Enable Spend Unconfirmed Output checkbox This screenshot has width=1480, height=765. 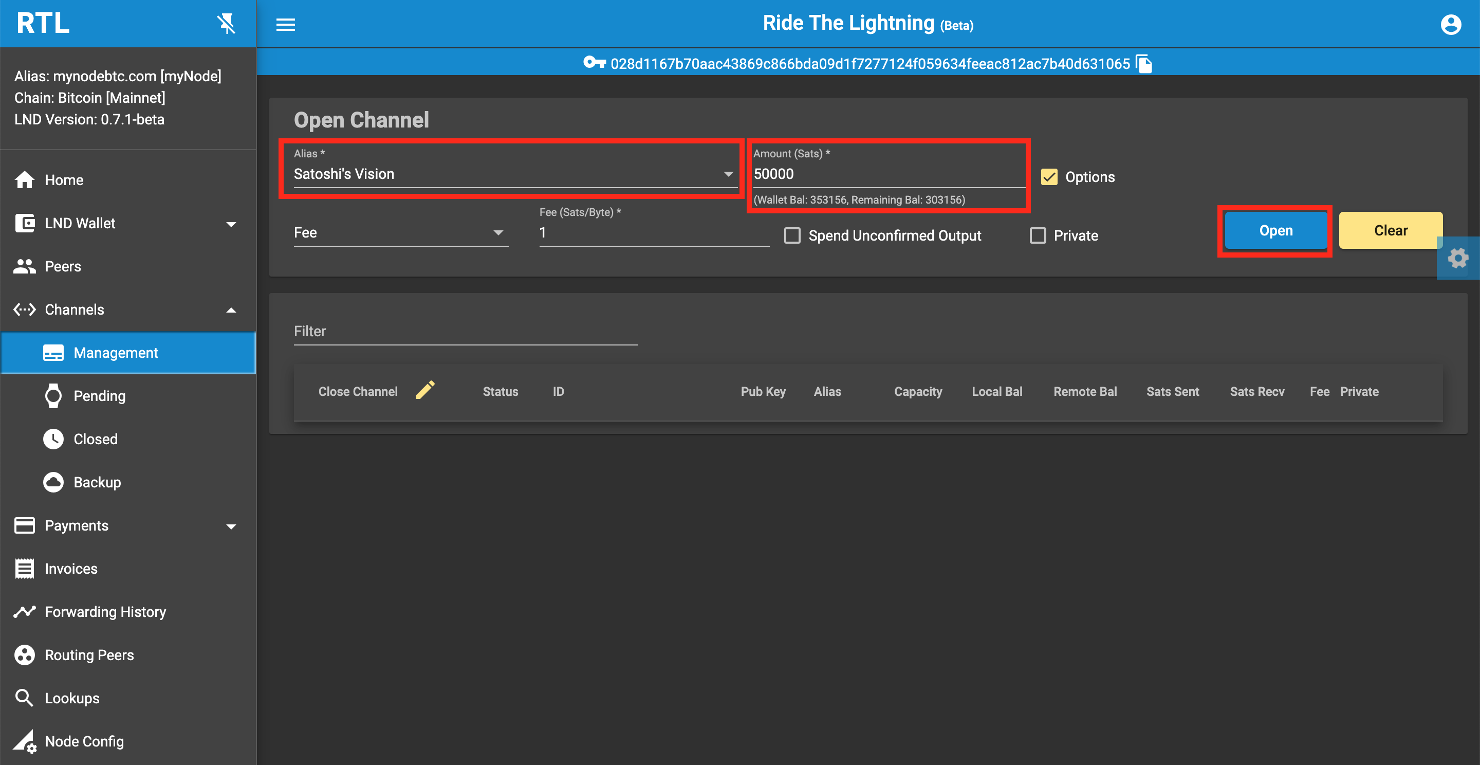pos(792,235)
